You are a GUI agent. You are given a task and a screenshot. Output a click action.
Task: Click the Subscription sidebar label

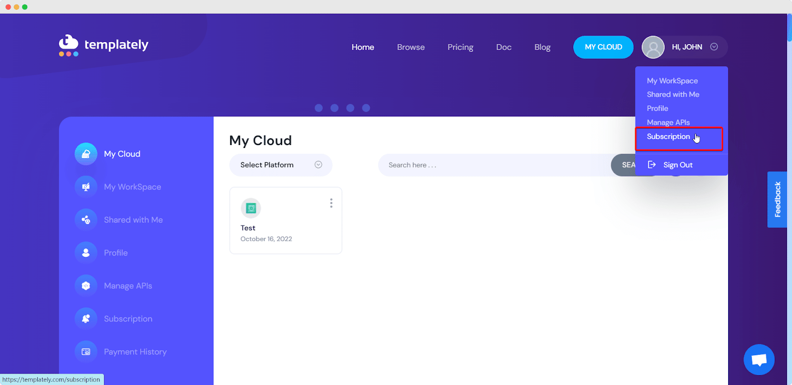tap(128, 319)
